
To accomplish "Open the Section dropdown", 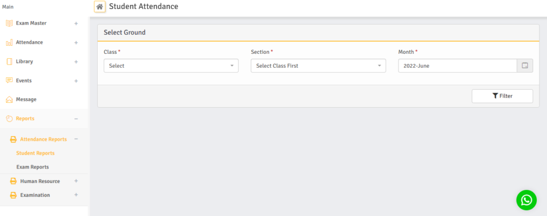I will tap(318, 66).
